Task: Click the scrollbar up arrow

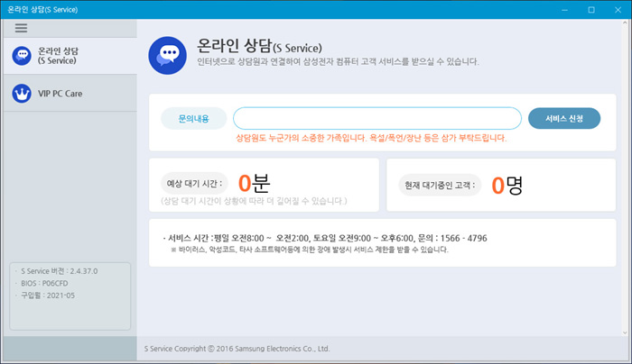Action: click(x=625, y=23)
